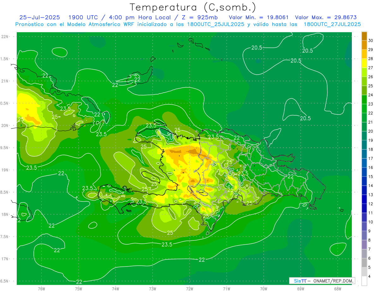Click the purple swatch between 8 and 9

364,235
